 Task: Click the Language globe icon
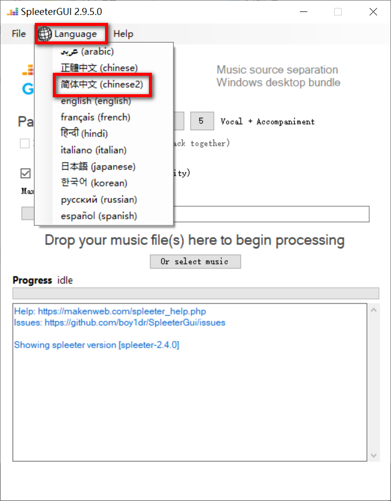coord(45,34)
